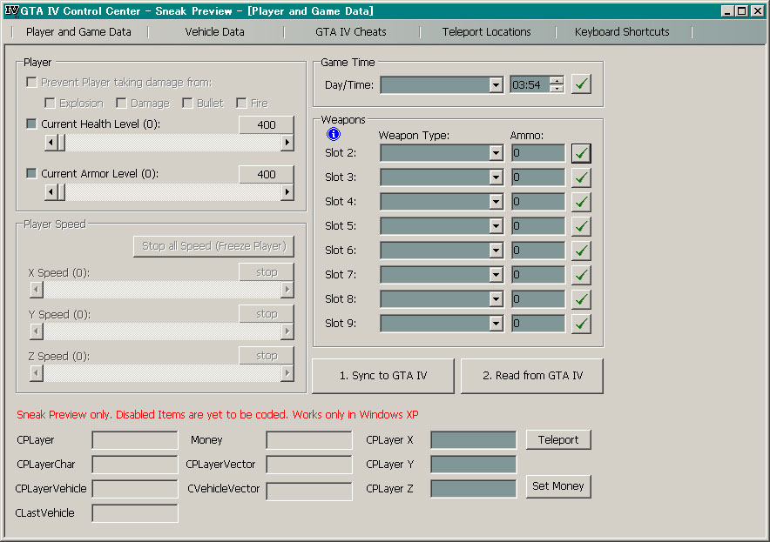Click the X Speed slider track
The width and height of the screenshot is (770, 542).
pos(162,290)
